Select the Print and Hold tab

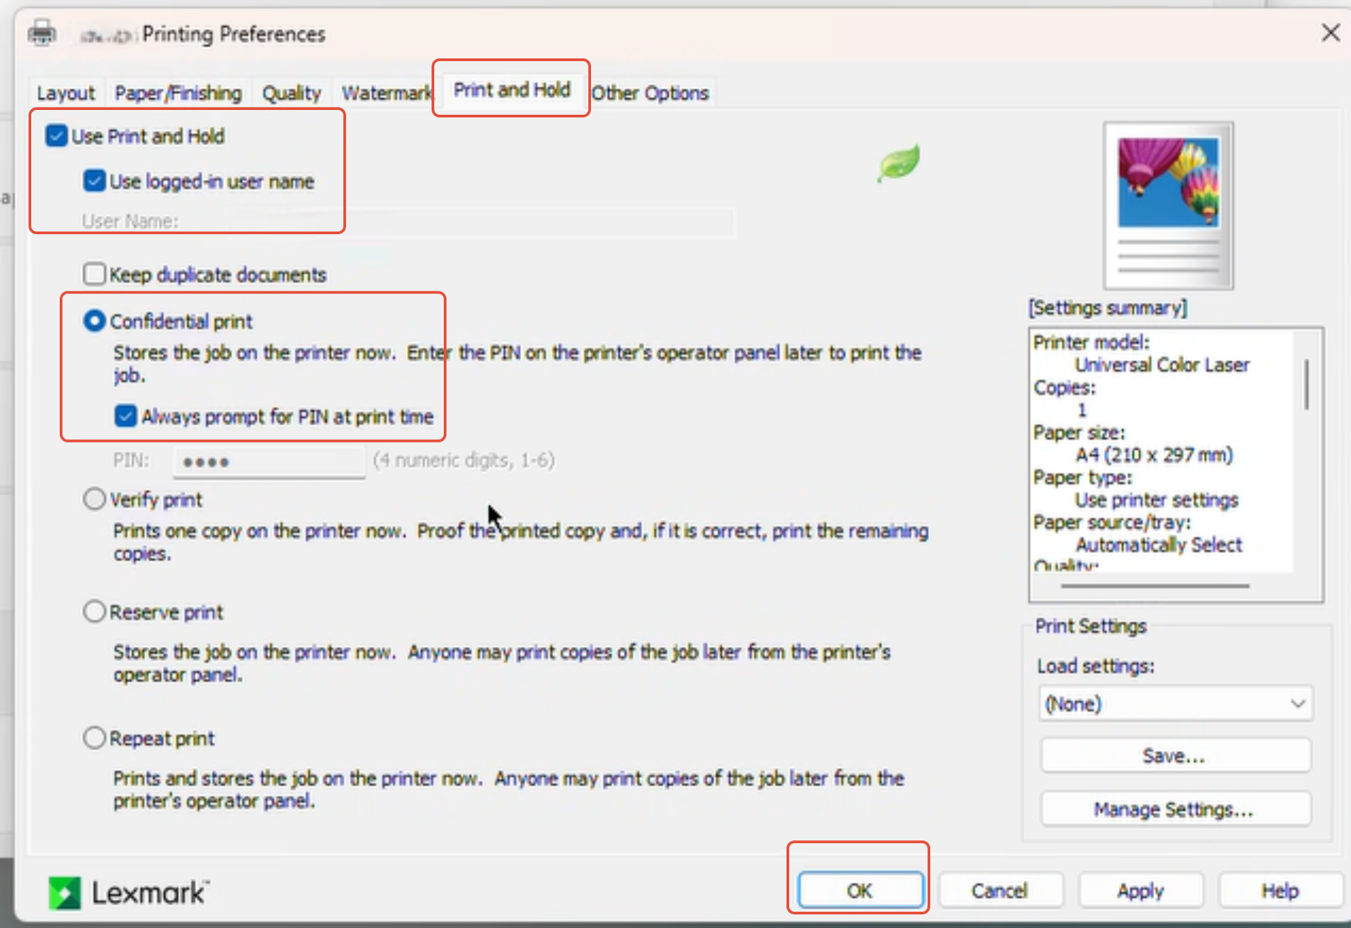[512, 90]
